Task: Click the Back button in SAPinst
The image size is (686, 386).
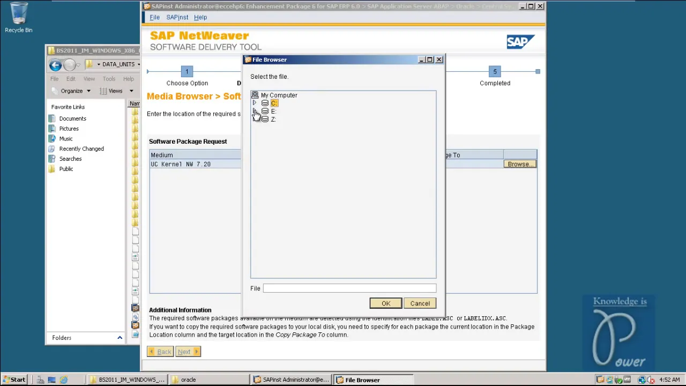Action: click(x=160, y=352)
